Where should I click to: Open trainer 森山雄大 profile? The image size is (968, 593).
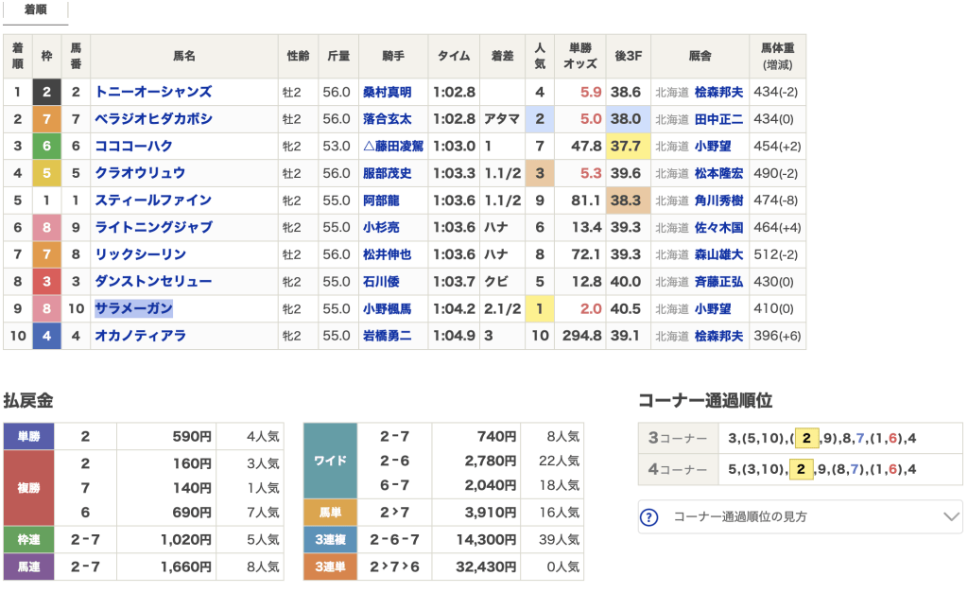click(718, 254)
